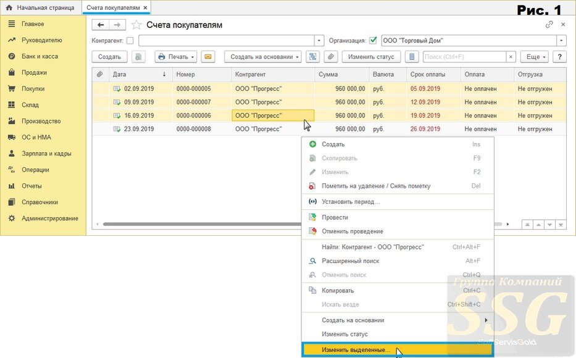Open the Операции section
Image resolution: width=576 pixels, height=358 pixels.
pyautogui.click(x=35, y=170)
